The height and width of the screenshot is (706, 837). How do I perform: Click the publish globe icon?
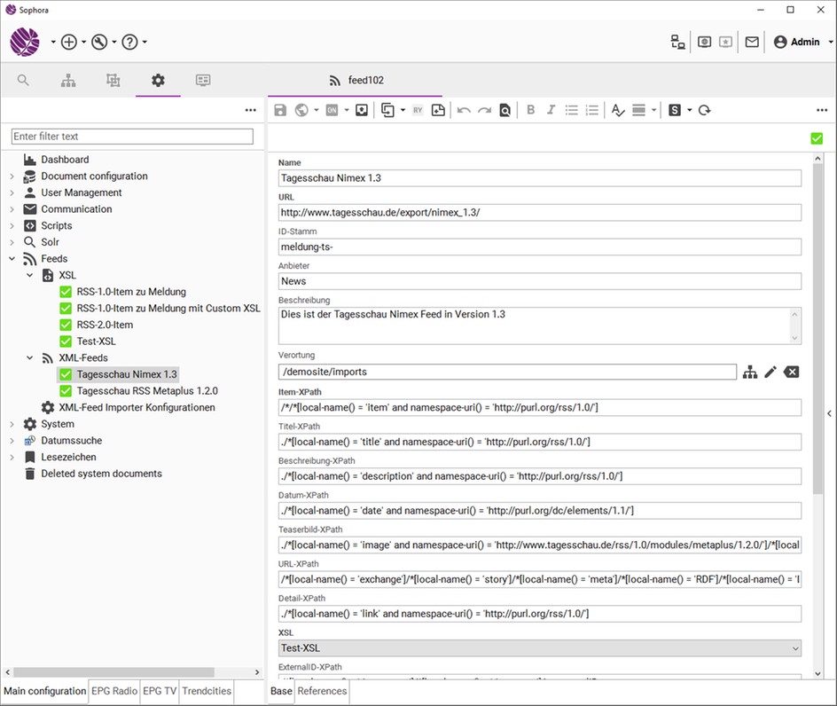pos(301,110)
